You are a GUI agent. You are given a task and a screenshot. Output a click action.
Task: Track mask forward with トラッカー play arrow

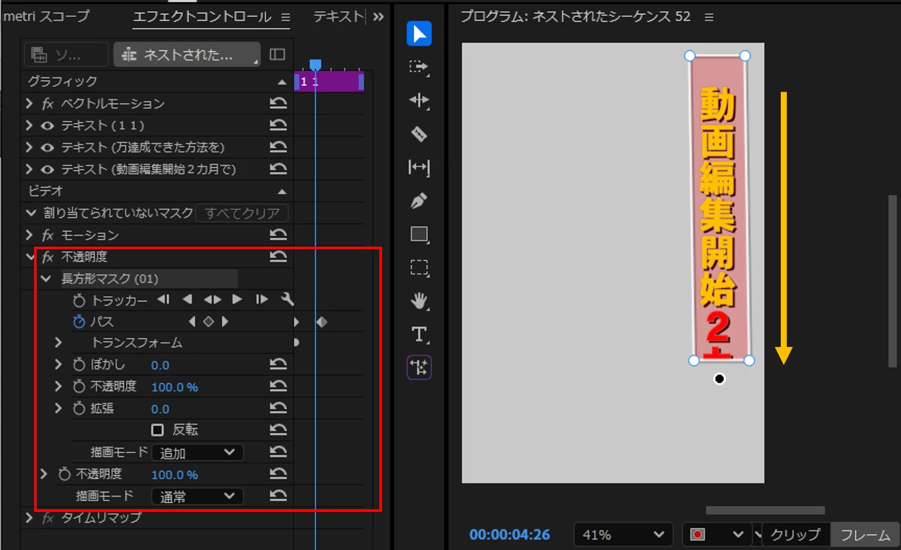(237, 300)
